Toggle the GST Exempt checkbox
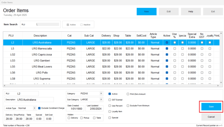The image size is (224, 127). tap(110, 100)
